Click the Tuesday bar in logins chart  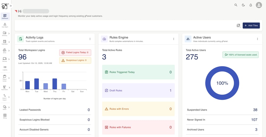[x=36, y=84]
